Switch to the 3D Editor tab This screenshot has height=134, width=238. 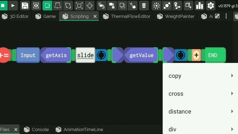[x=15, y=16]
